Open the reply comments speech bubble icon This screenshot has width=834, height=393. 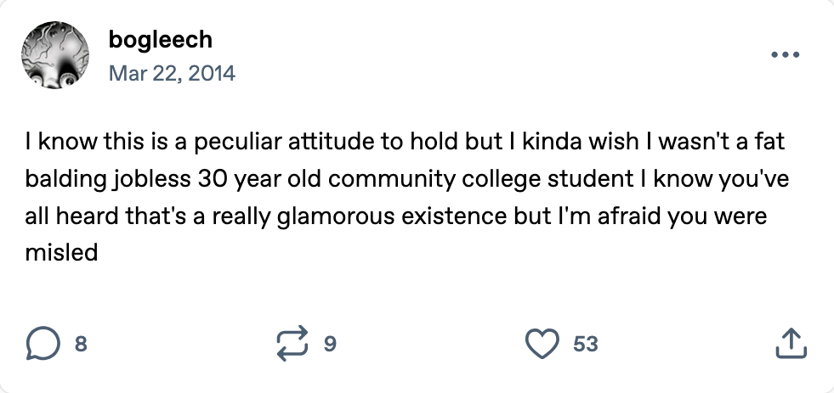pos(43,344)
